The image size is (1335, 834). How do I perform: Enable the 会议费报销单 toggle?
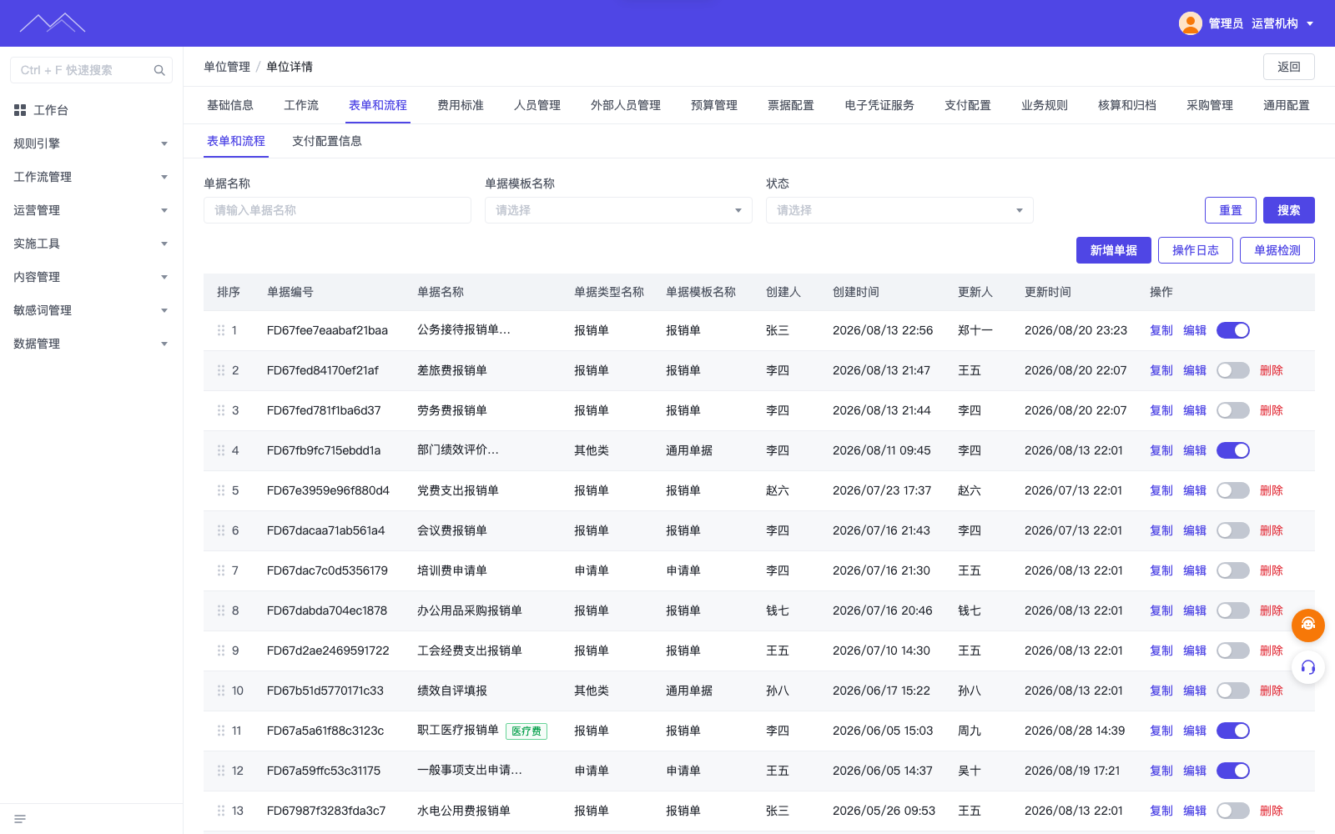coord(1232,530)
